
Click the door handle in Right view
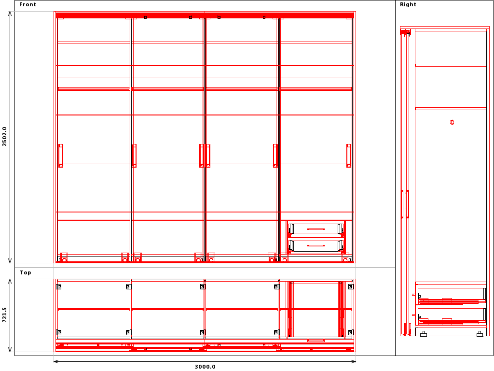pyautogui.click(x=407, y=204)
